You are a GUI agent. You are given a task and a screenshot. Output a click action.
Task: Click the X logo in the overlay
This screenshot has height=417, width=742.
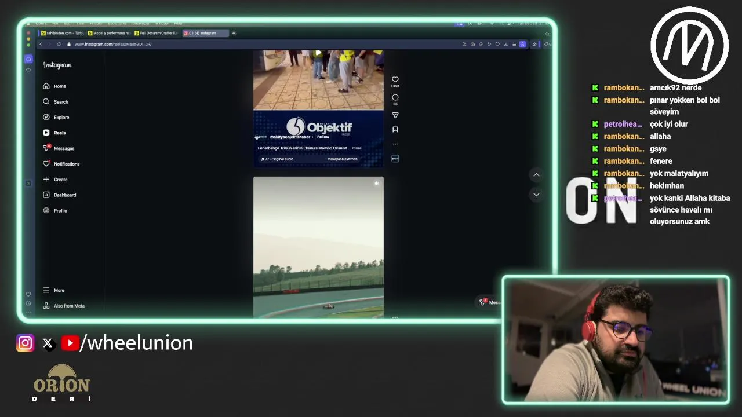click(48, 343)
